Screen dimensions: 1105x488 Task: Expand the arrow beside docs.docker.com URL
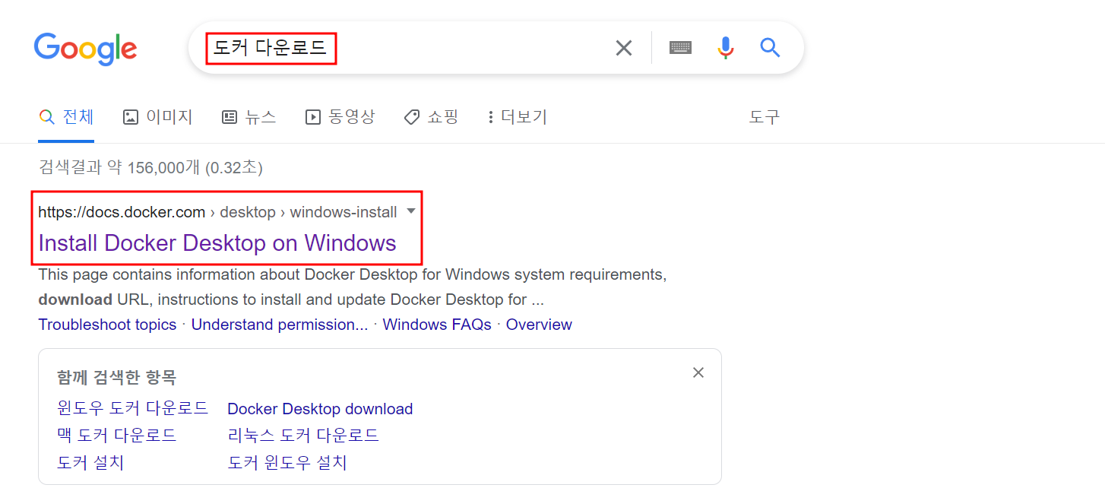coord(411,211)
